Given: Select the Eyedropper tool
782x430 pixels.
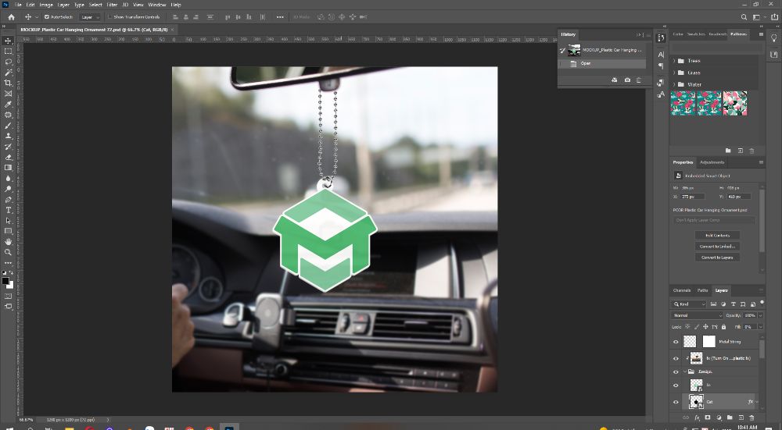Looking at the screenshot, I should click(8, 104).
